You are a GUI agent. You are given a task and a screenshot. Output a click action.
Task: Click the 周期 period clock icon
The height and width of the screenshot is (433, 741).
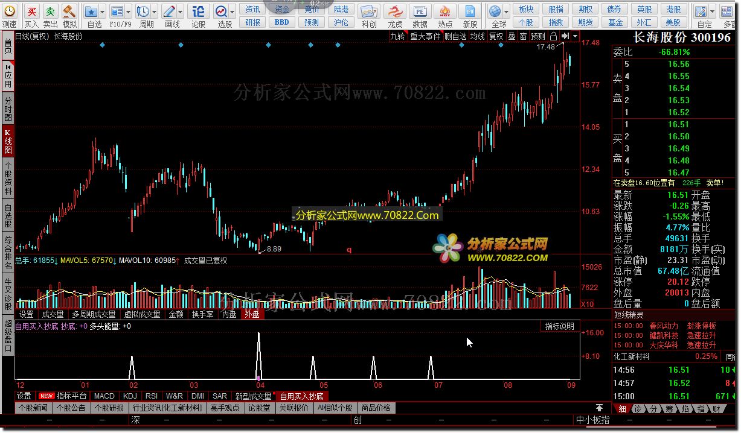[x=143, y=11]
